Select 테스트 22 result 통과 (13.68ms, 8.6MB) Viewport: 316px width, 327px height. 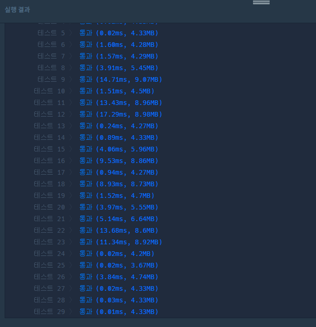pyautogui.click(x=119, y=230)
